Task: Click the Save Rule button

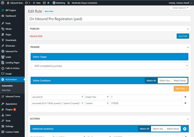Action: click(183, 36)
